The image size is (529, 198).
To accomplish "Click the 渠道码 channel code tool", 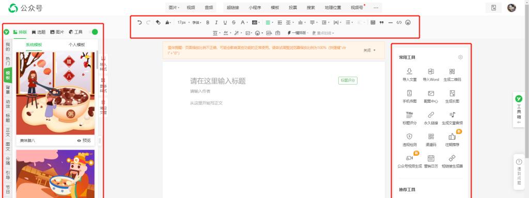I will tap(431, 140).
